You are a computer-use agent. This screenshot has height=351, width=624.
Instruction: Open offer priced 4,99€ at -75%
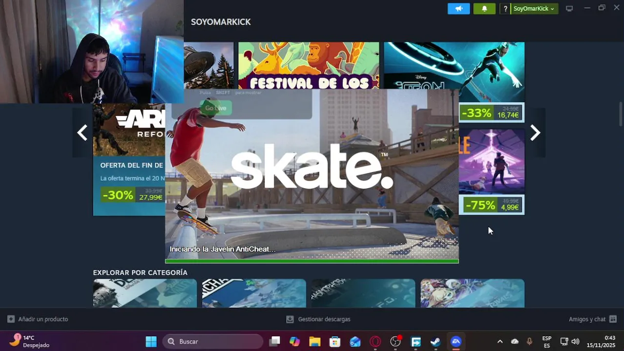pyautogui.click(x=492, y=205)
